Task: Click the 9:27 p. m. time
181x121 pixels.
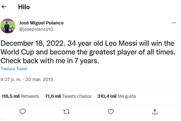Action: (x=11, y=79)
